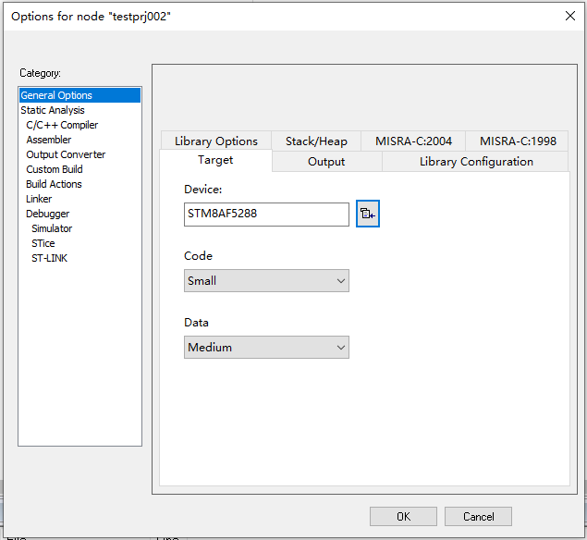Image resolution: width=587 pixels, height=540 pixels.
Task: Click the Device text field STM8AF5288
Action: 266,215
